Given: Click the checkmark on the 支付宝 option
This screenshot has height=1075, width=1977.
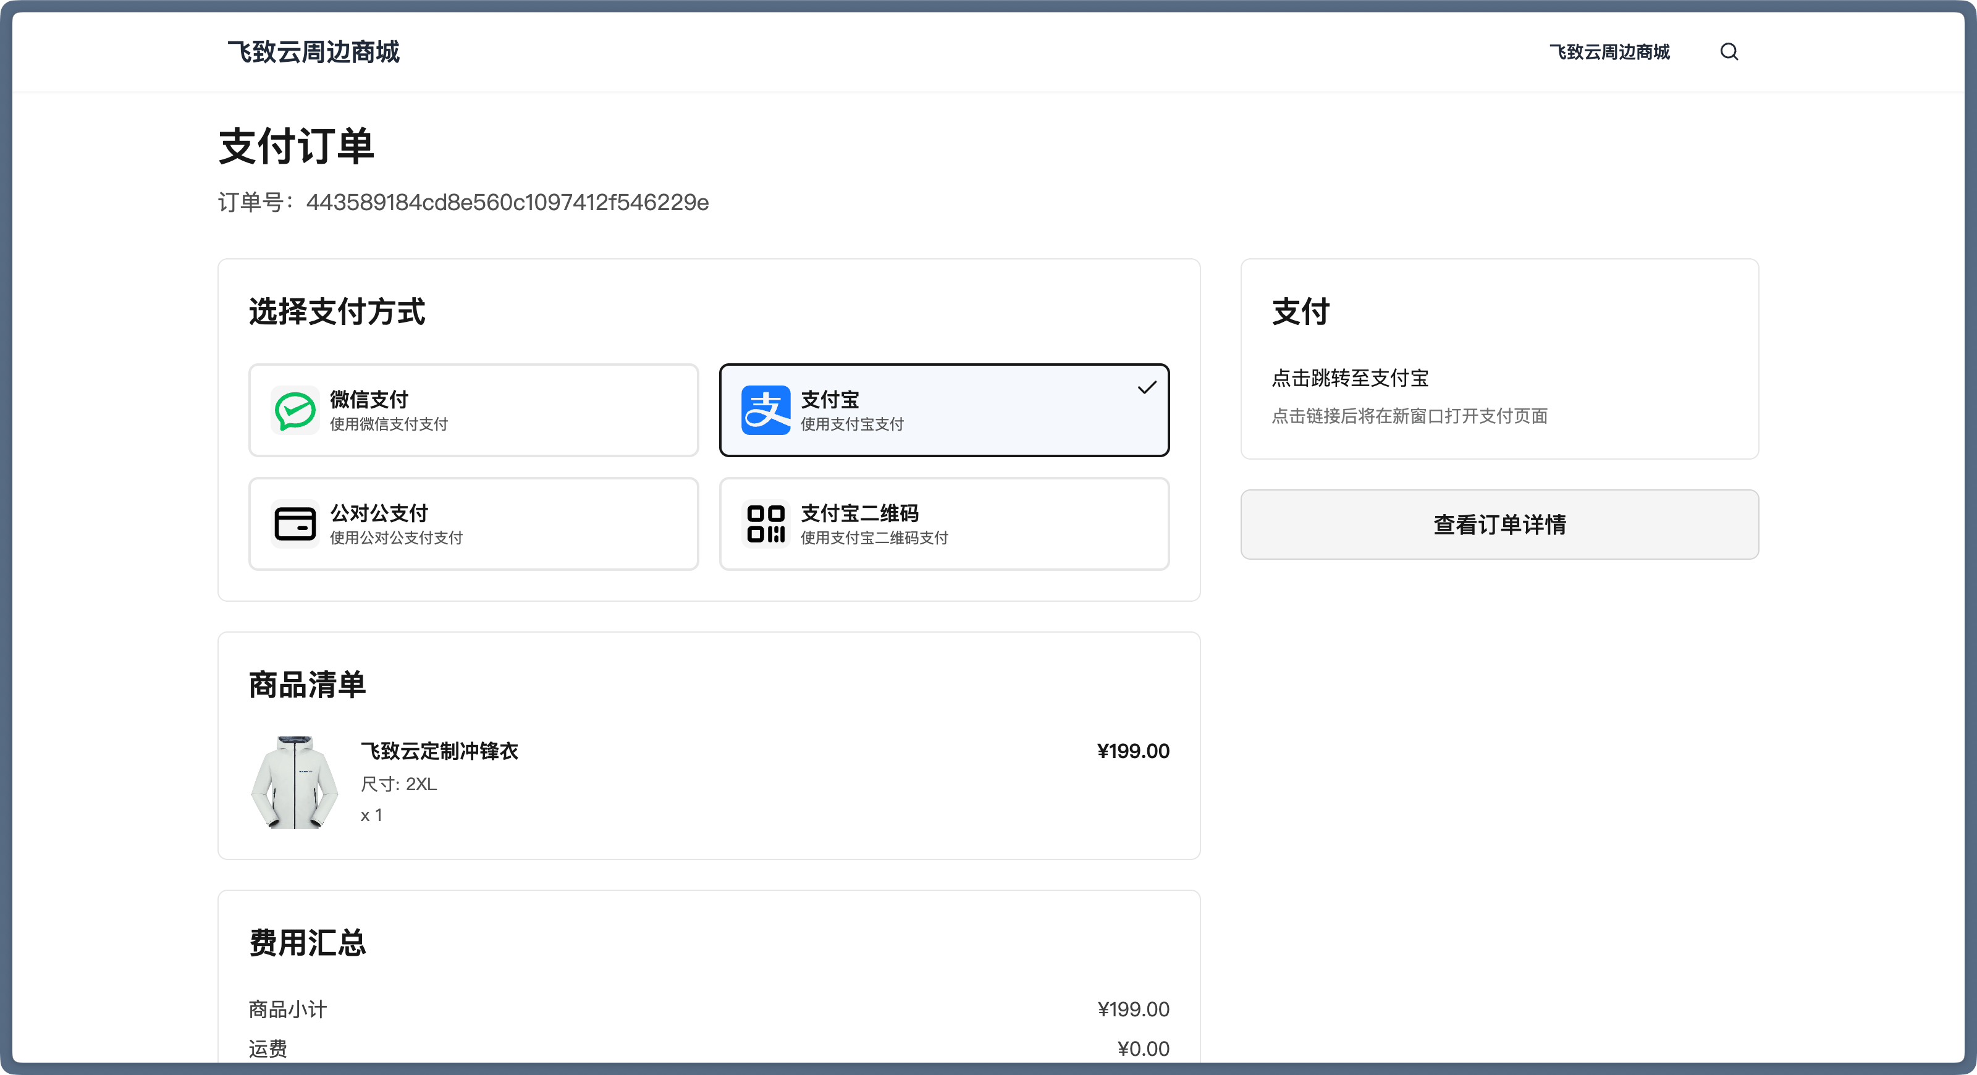Looking at the screenshot, I should 1147,387.
